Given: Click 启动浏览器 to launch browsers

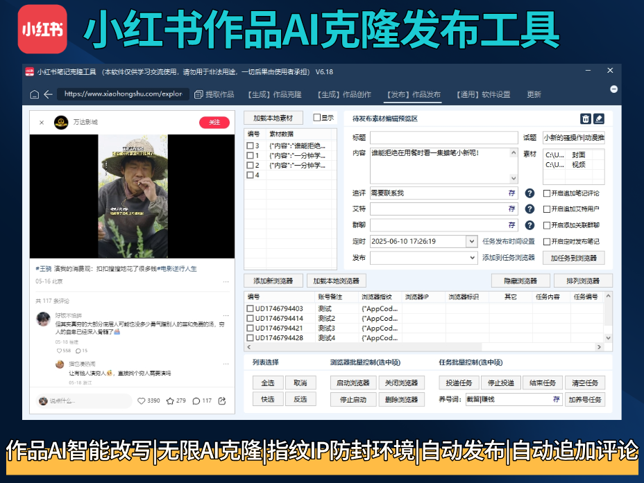Looking at the screenshot, I should [x=353, y=382].
